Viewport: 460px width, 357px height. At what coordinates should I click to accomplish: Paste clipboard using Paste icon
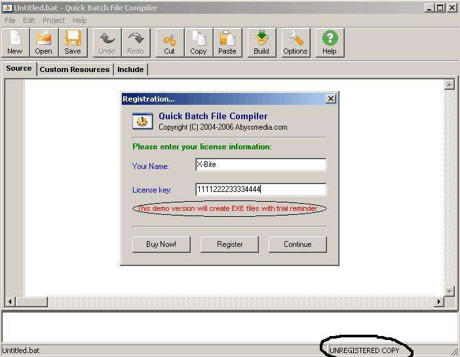227,43
